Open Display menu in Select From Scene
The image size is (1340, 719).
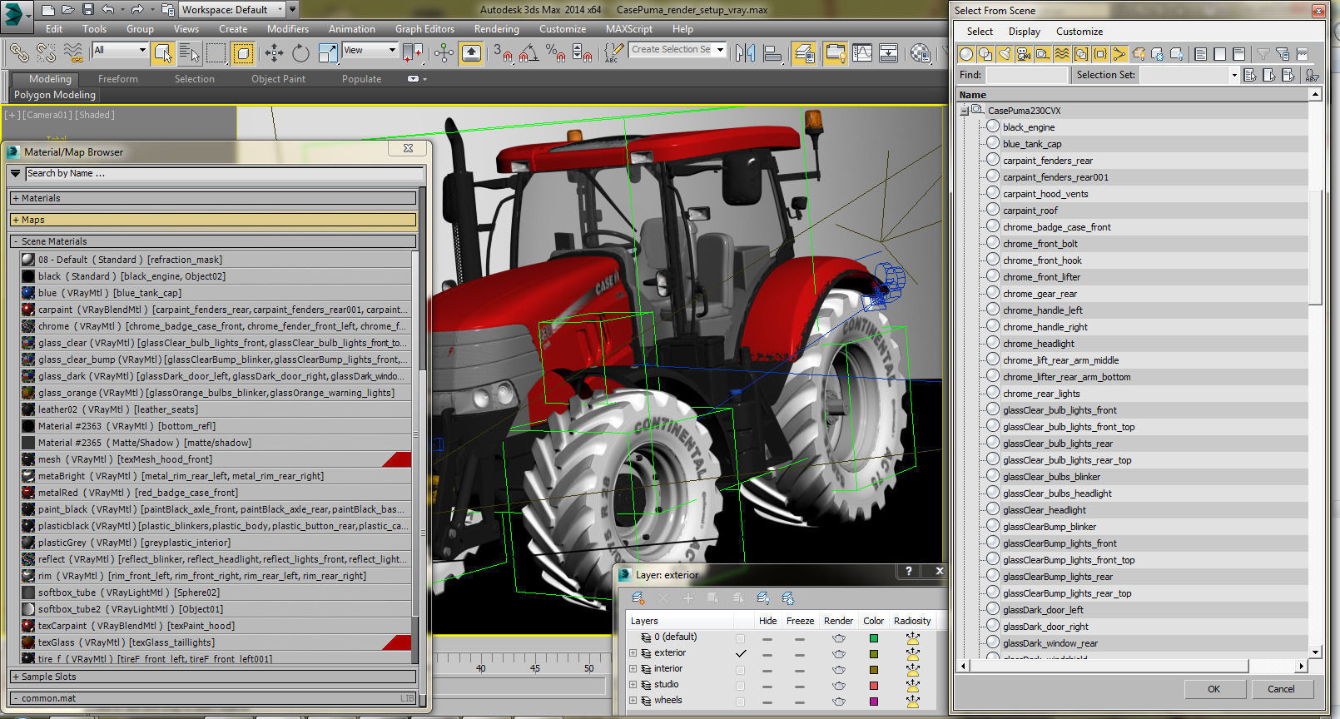point(1025,32)
